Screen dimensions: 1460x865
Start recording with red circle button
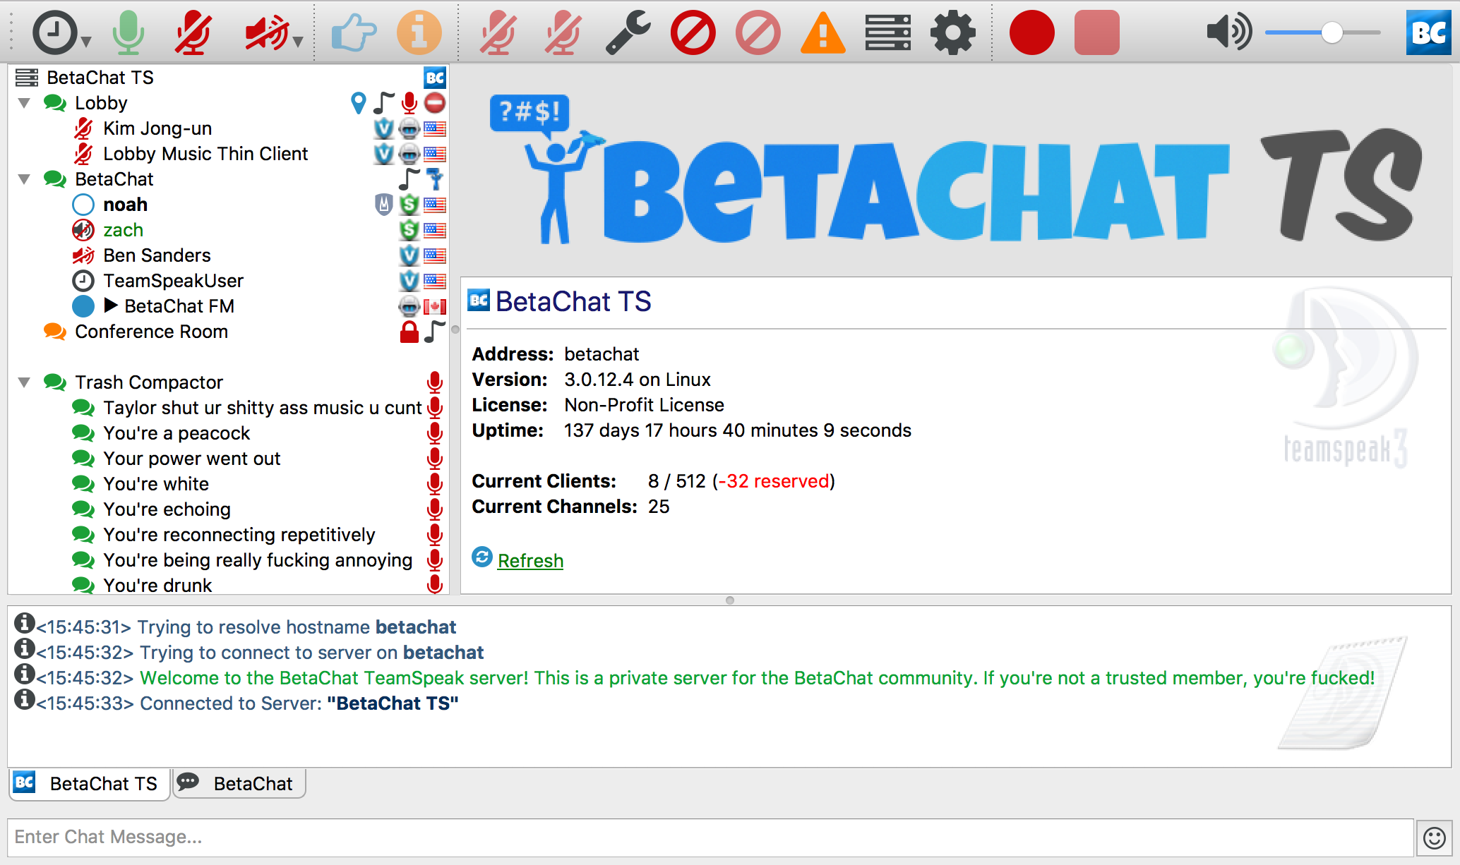[1032, 32]
